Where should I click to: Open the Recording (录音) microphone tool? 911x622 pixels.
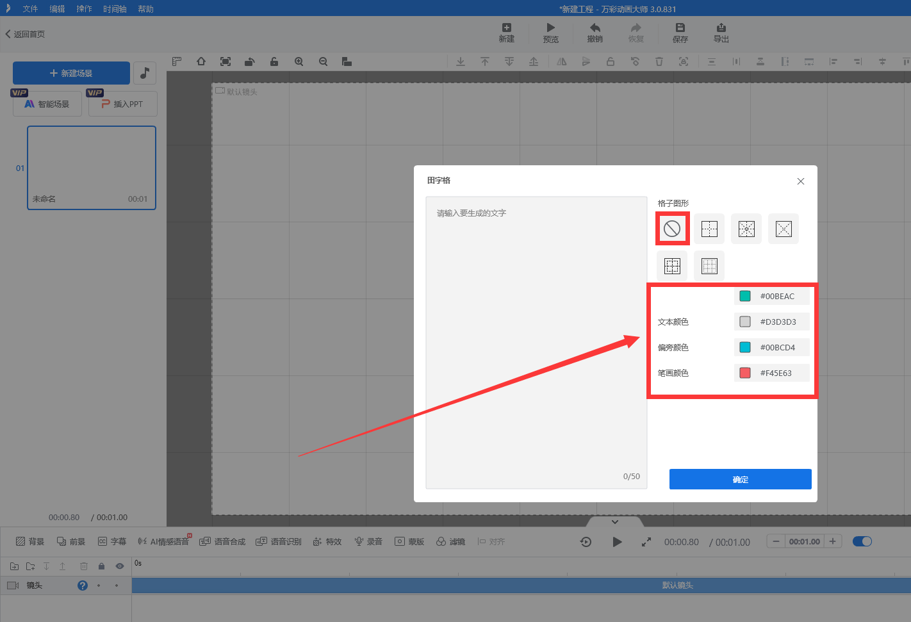pyautogui.click(x=368, y=541)
